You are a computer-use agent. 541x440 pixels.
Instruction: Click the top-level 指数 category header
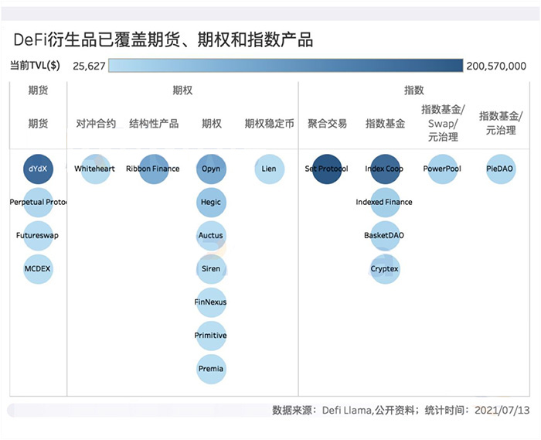pos(413,90)
